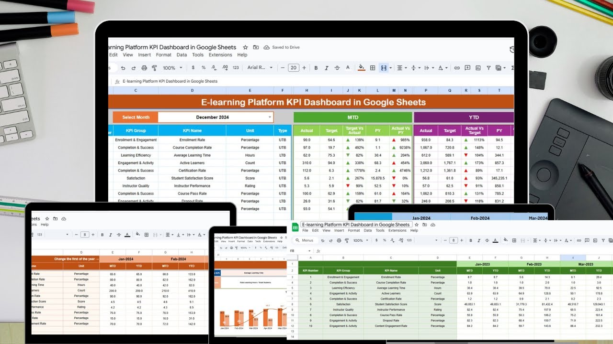The width and height of the screenshot is (613, 344).
Task: Apply currency format ($) in the large monitor window
Action: [x=194, y=68]
